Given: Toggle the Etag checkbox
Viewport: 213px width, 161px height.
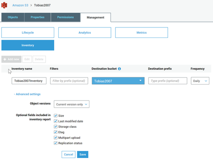Looking at the screenshot, I should (56, 132).
